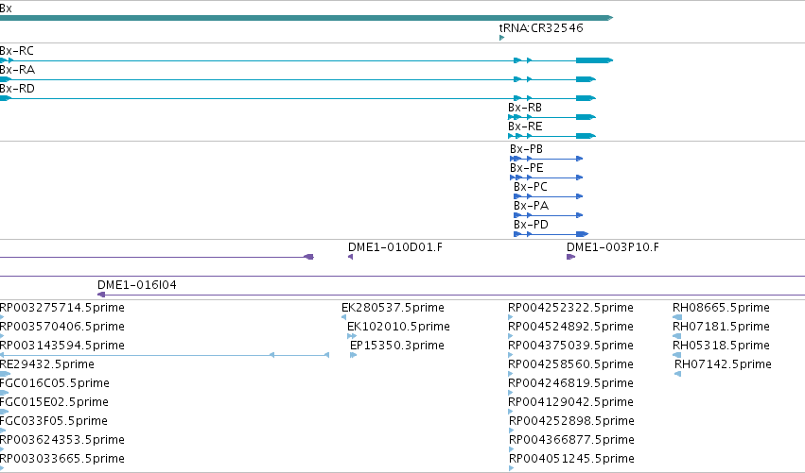The width and height of the screenshot is (805, 473).
Task: Click the Bx-RE transcript label
Action: click(525, 127)
